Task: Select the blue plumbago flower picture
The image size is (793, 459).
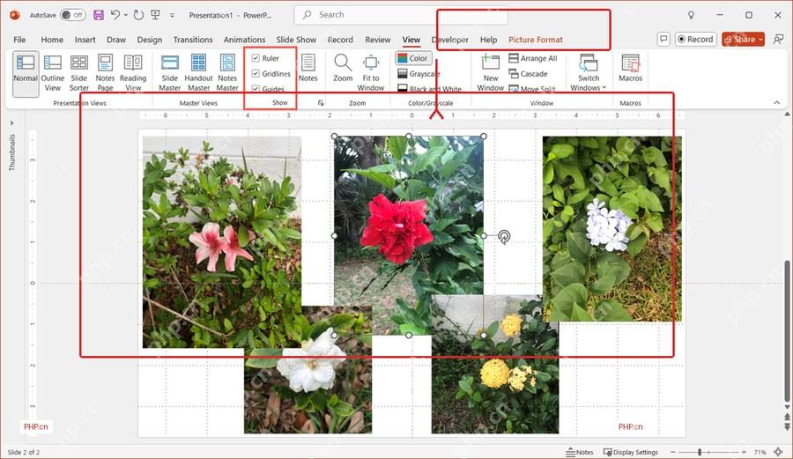Action: tap(612, 229)
